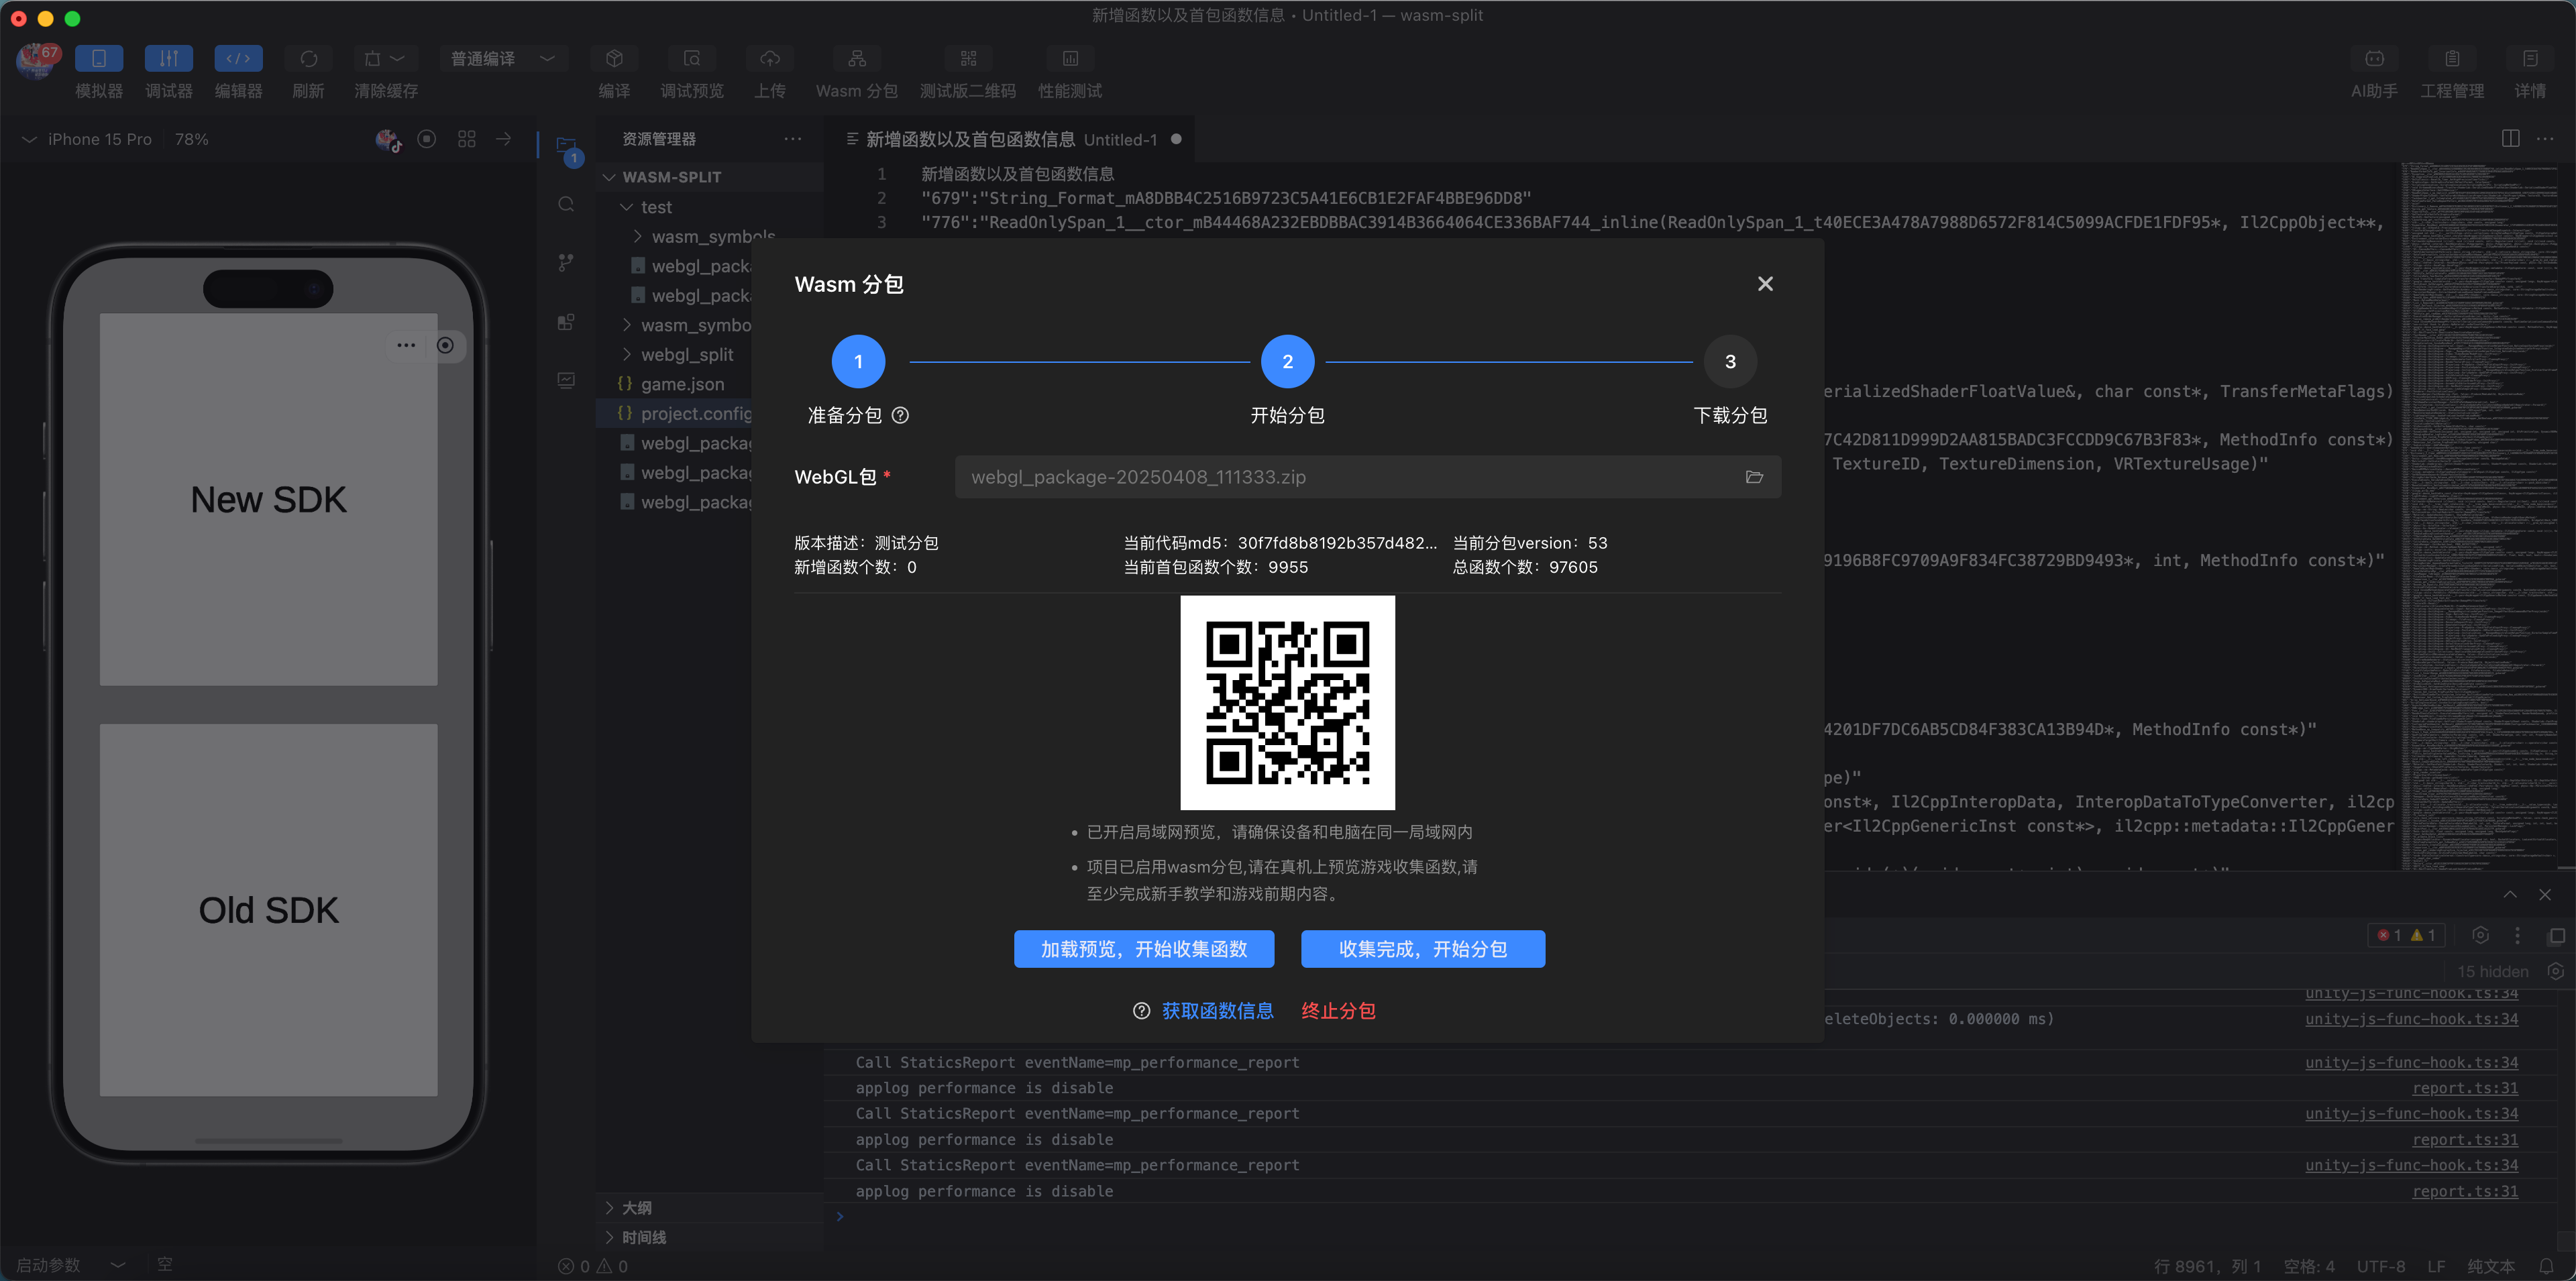Viewport: 2576px width, 1281px height.
Task: Click the 纯文本 language mode status item
Action: [x=2491, y=1266]
